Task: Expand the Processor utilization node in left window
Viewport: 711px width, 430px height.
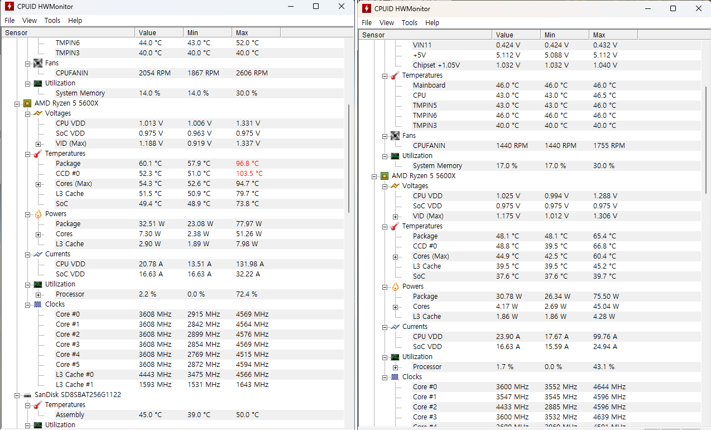Action: 38,294
